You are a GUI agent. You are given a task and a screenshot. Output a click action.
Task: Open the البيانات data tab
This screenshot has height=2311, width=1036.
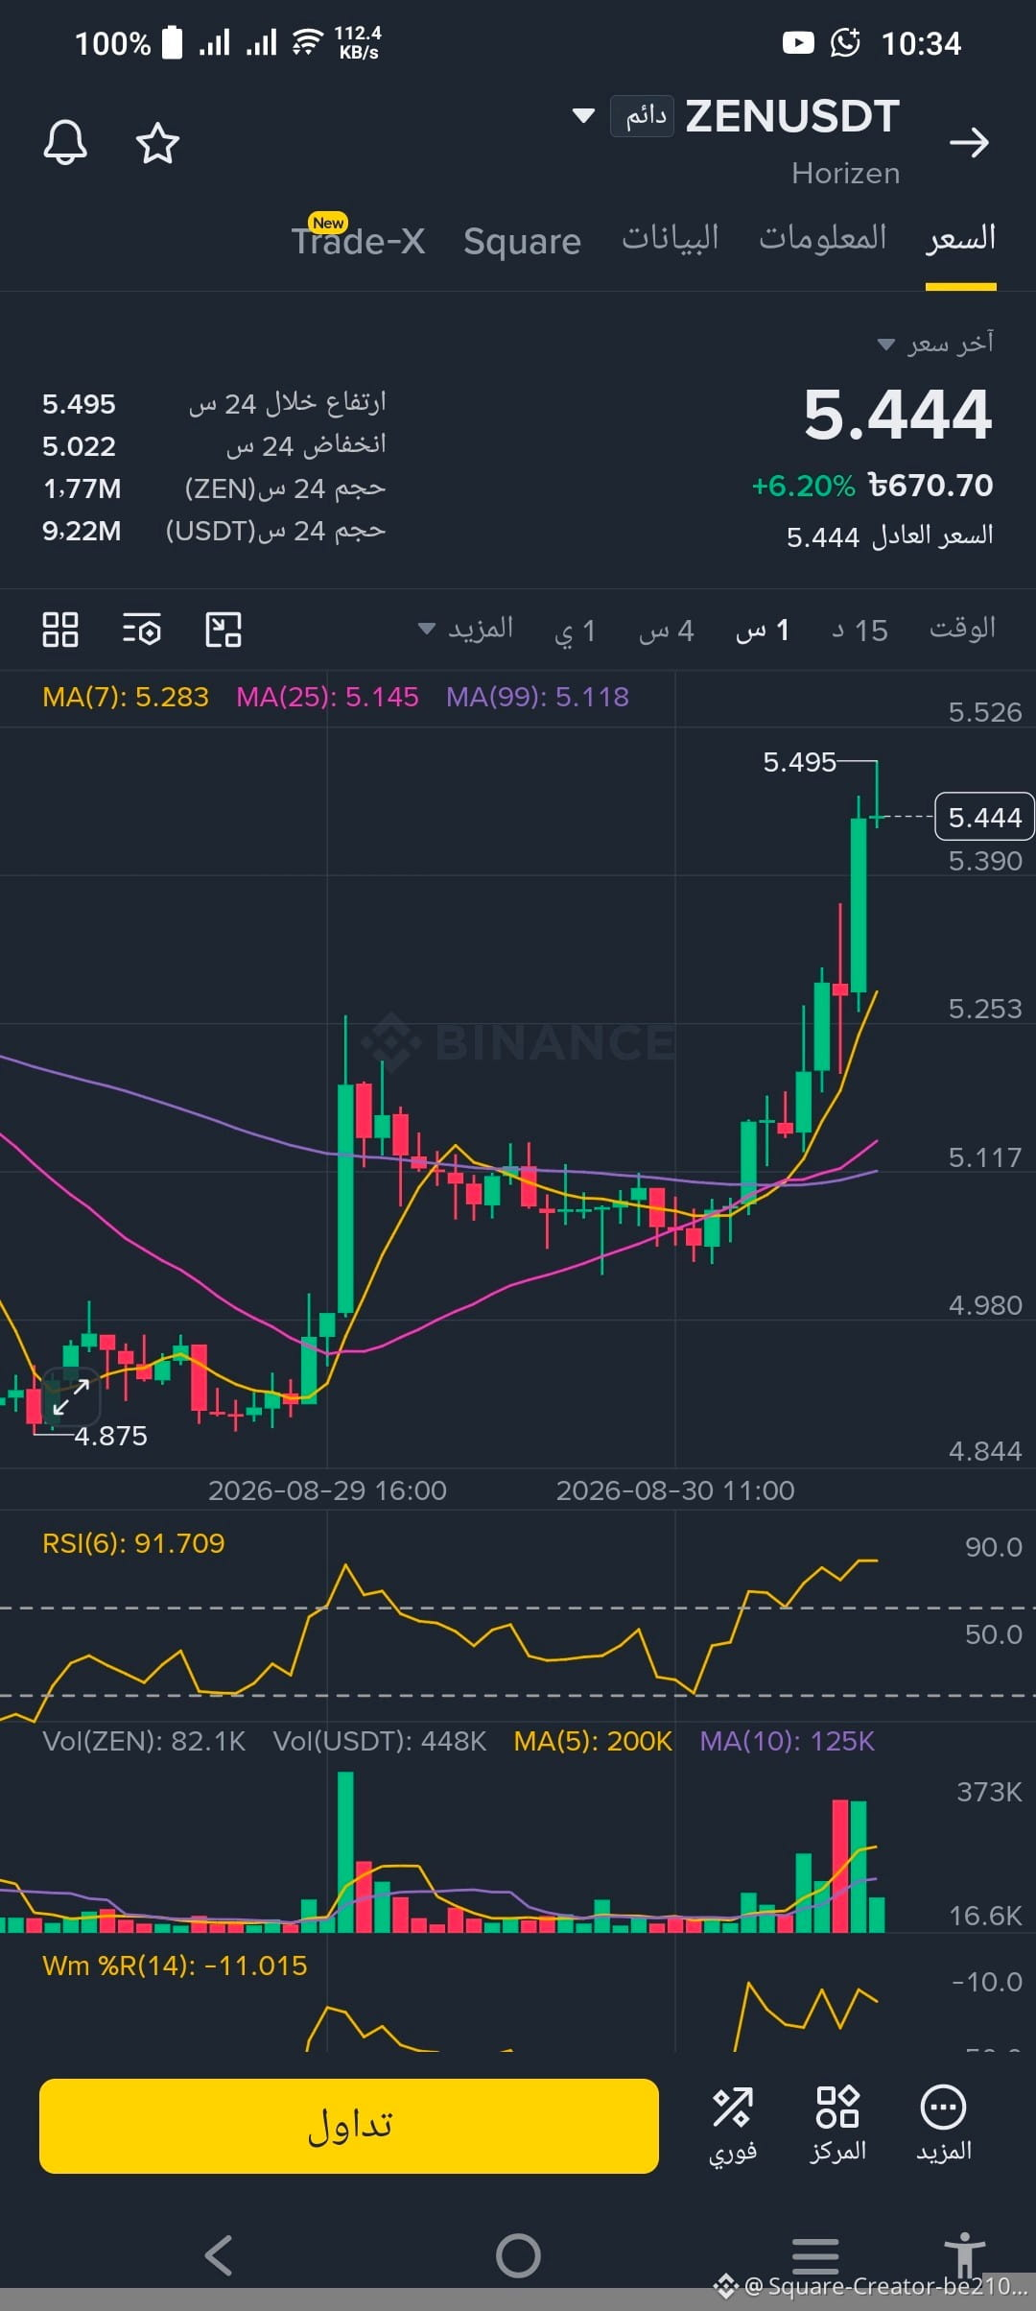[671, 238]
